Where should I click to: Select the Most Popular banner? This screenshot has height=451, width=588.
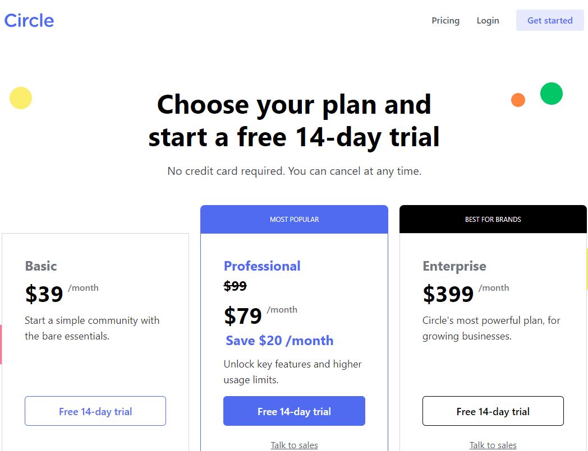[295, 220]
